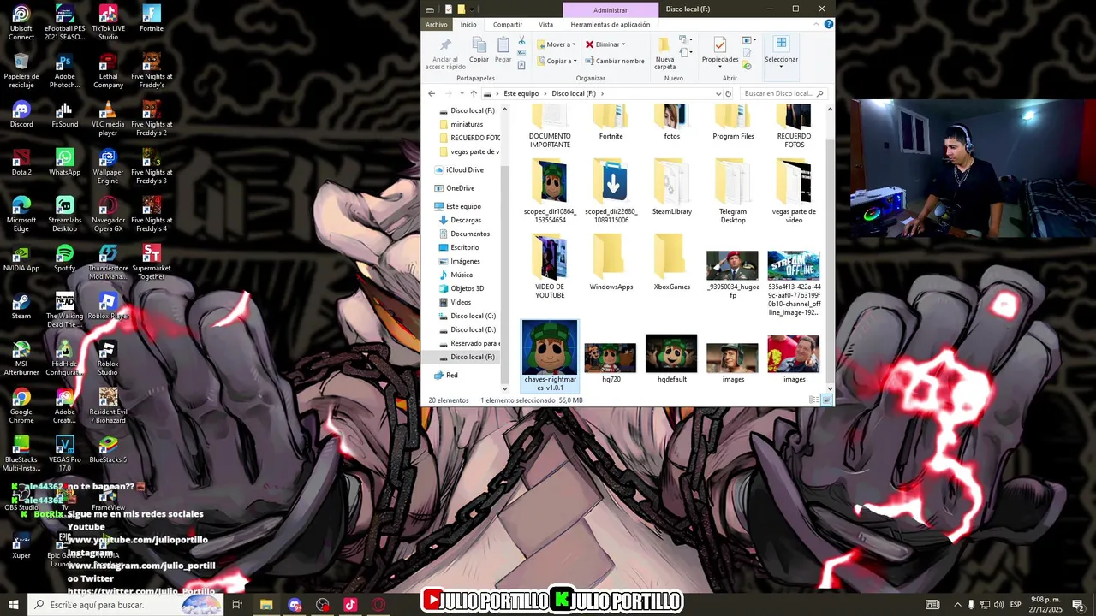Image resolution: width=1096 pixels, height=616 pixels.
Task: Open the notifications center icon
Action: pos(1077,605)
